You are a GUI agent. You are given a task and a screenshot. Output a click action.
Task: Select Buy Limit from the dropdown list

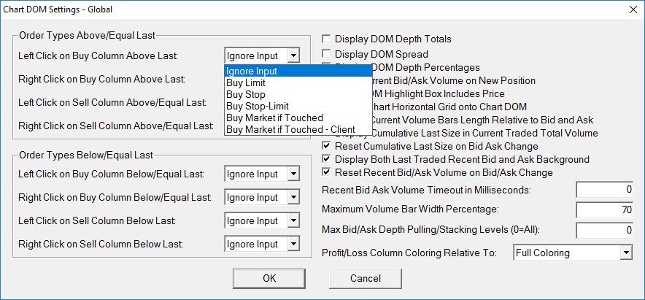[x=245, y=82]
